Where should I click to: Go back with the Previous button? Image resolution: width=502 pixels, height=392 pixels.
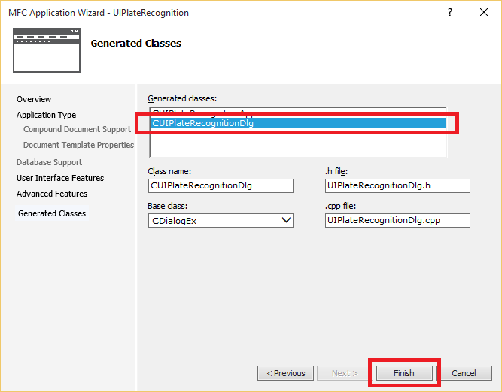pos(285,373)
